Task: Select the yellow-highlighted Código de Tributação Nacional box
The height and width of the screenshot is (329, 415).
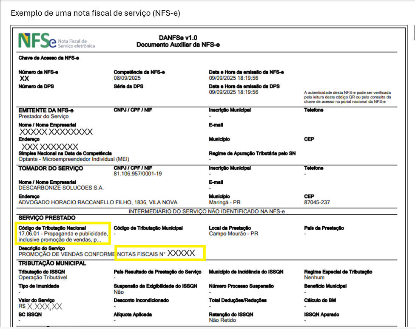Action: (x=63, y=233)
